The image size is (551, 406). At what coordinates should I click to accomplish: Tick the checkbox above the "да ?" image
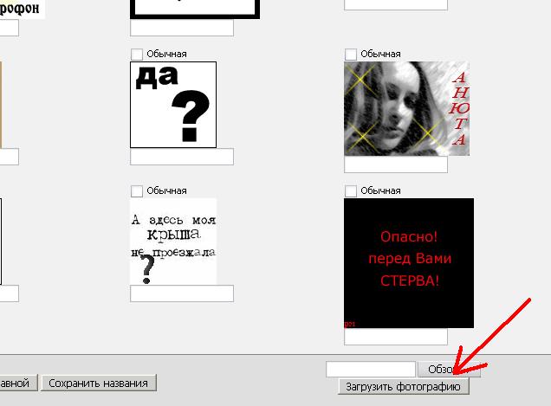tap(137, 55)
